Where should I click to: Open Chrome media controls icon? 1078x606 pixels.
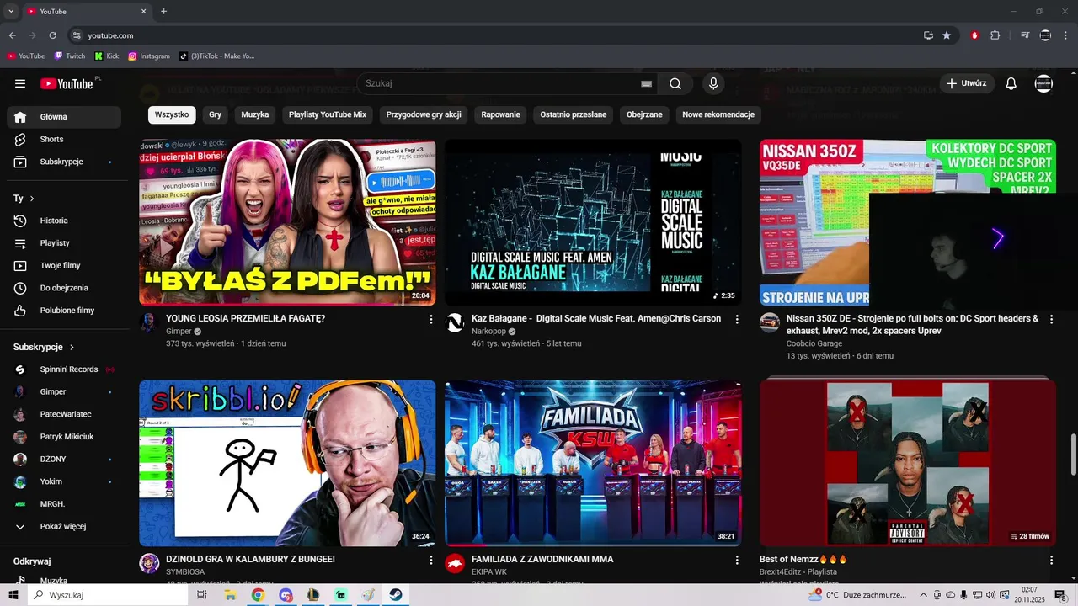[1025, 35]
